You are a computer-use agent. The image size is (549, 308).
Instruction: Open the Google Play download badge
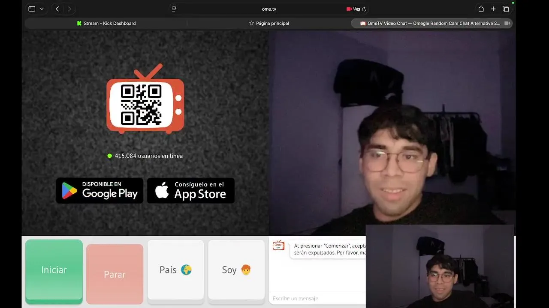tap(100, 191)
